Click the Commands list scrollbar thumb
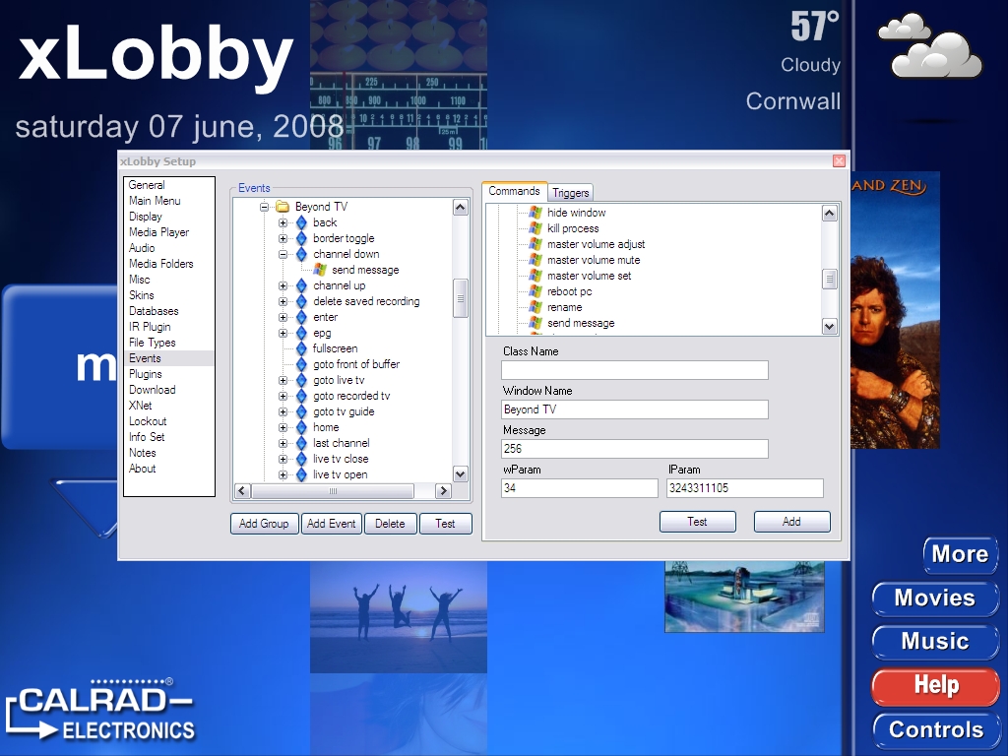This screenshot has width=1008, height=756. pyautogui.click(x=830, y=279)
